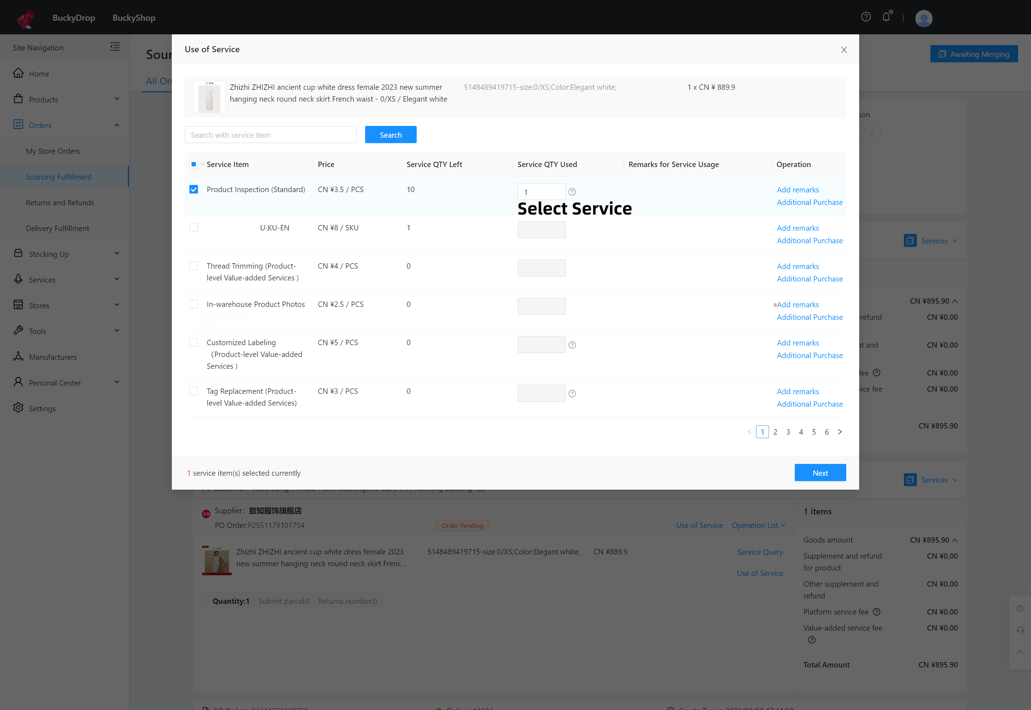
Task: Click the Next button to proceed
Action: tap(820, 473)
